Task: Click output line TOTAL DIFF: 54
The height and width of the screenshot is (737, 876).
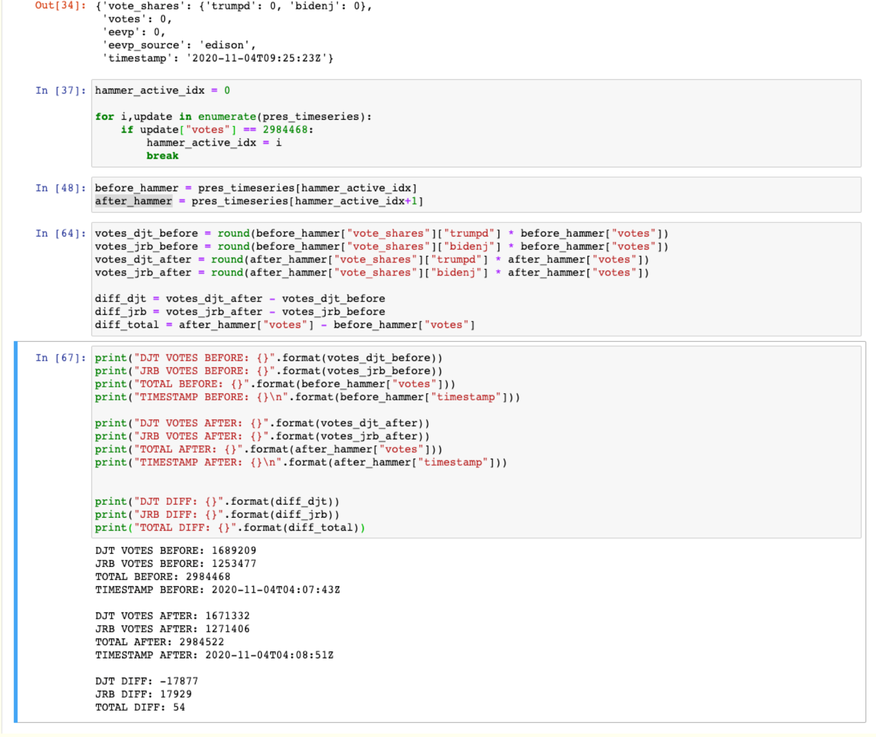Action: point(140,707)
